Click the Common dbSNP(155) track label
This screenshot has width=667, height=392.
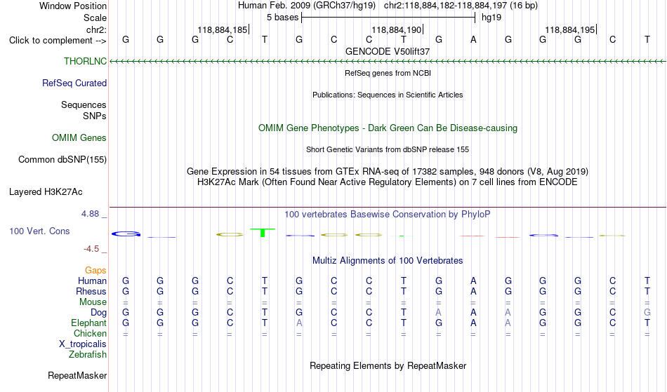(x=62, y=160)
